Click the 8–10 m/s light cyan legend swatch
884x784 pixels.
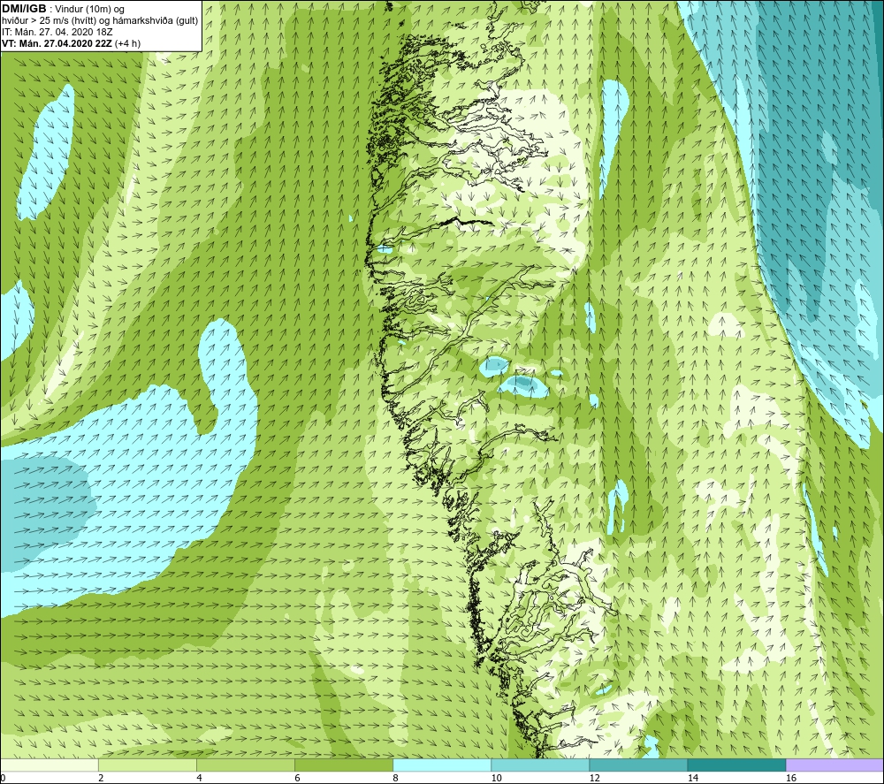[442, 765]
